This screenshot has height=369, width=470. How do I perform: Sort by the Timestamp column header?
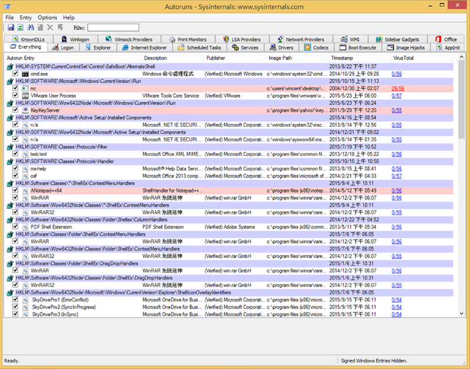[360, 58]
